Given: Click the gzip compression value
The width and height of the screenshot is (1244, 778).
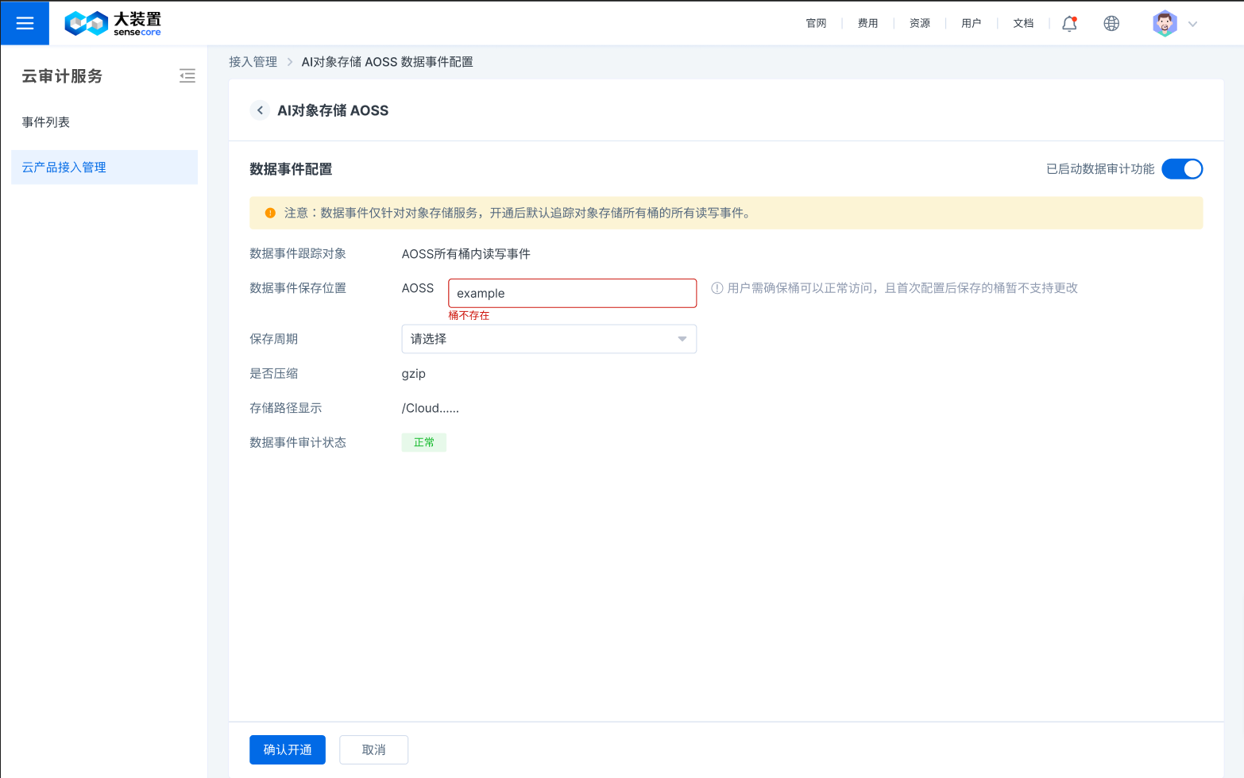Looking at the screenshot, I should tap(414, 374).
